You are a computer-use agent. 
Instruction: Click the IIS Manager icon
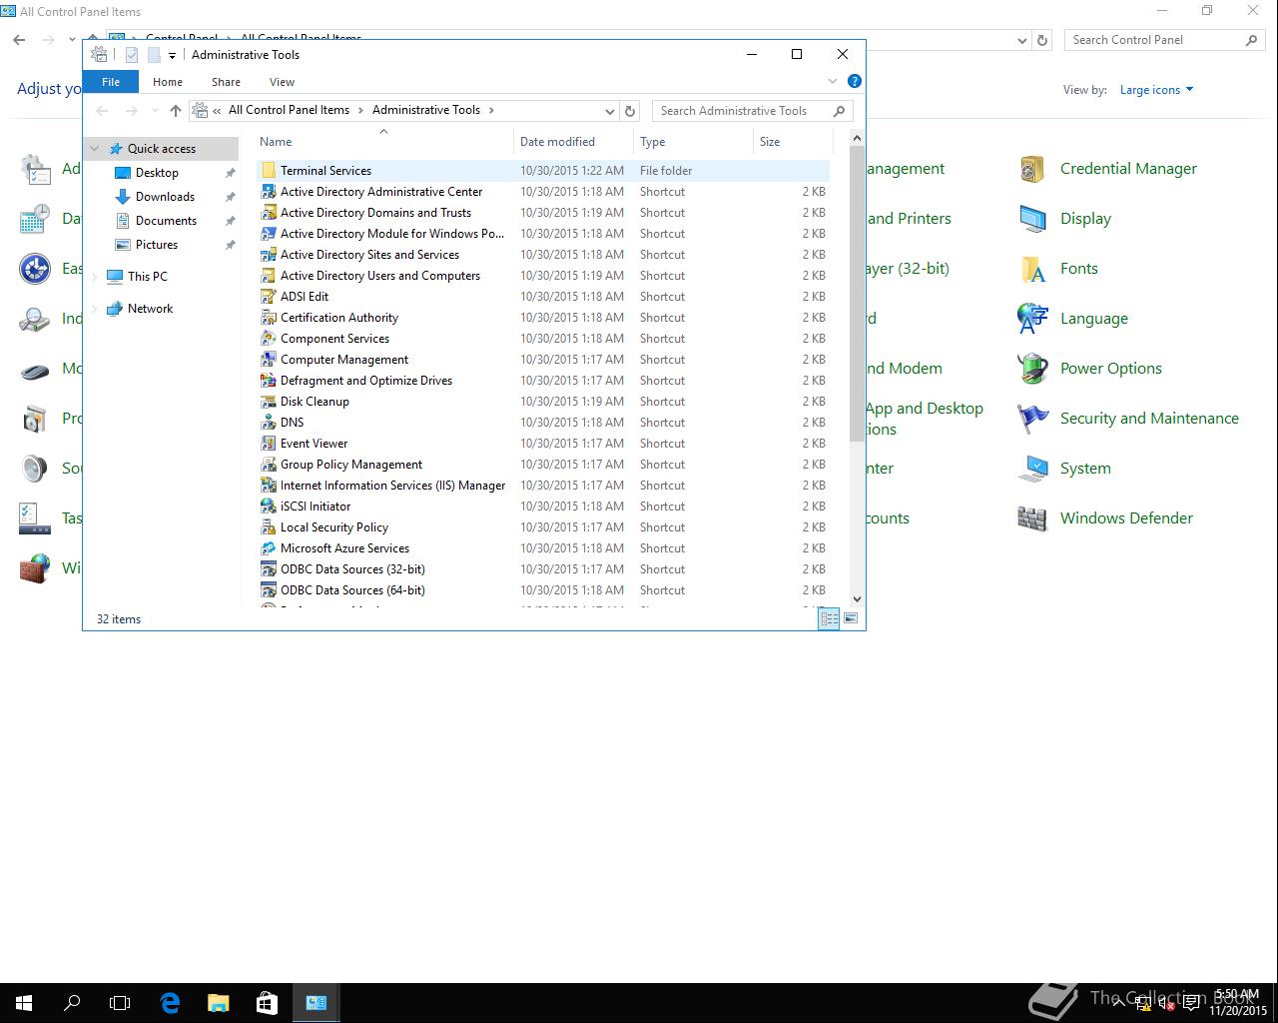pos(268,486)
